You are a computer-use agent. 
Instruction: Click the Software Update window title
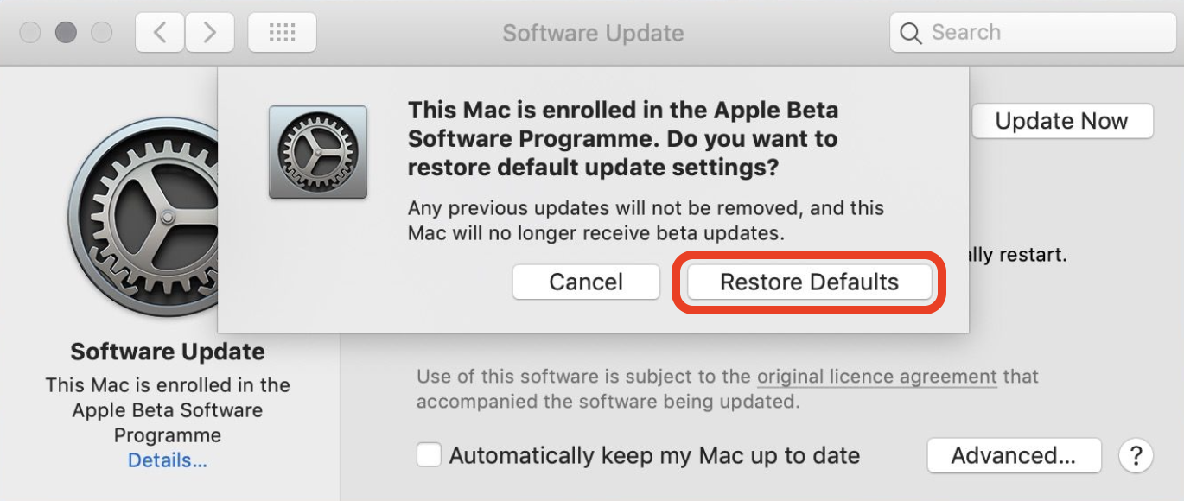click(x=593, y=33)
